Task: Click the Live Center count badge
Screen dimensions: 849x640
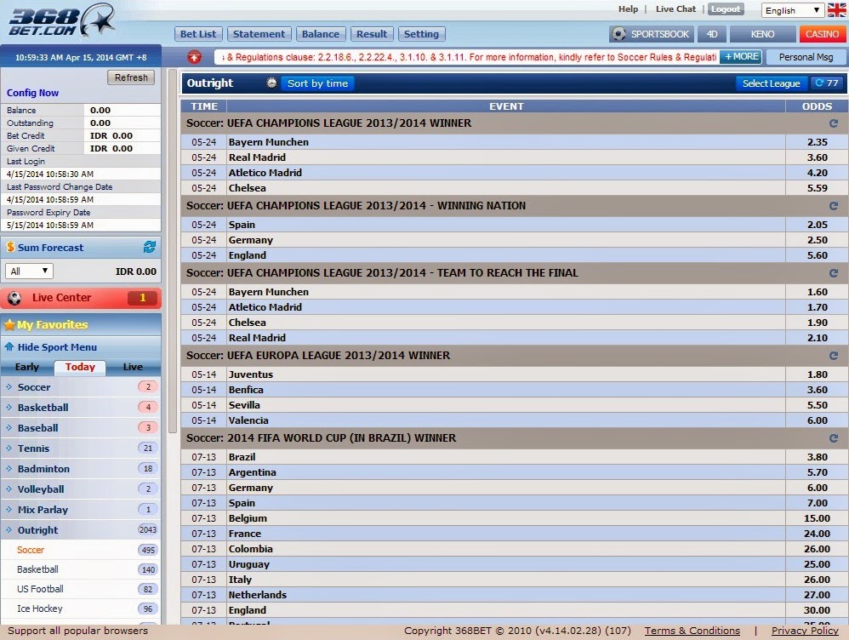Action: click(142, 298)
